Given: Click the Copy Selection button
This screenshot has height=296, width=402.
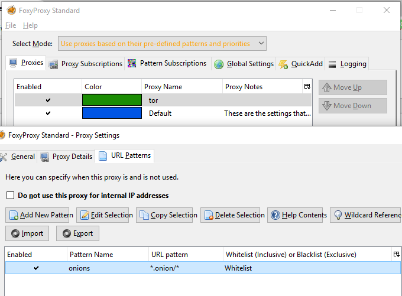Looking at the screenshot, I should (x=164, y=215).
